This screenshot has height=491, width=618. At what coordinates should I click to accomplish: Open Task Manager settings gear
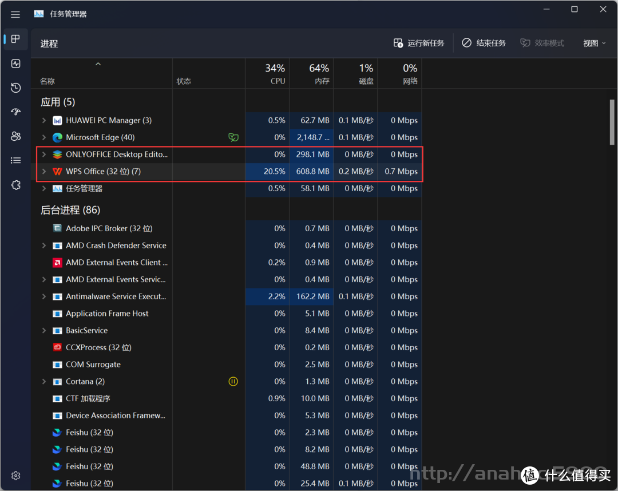15,476
